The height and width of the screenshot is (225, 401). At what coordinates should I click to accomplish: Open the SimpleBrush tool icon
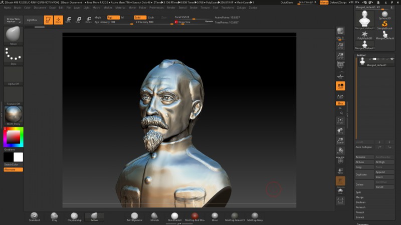tap(384, 24)
